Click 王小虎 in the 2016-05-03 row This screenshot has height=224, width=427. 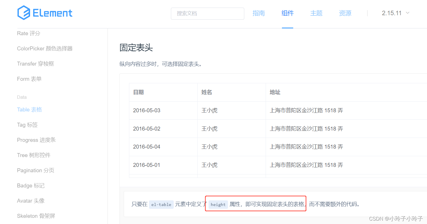pos(209,110)
